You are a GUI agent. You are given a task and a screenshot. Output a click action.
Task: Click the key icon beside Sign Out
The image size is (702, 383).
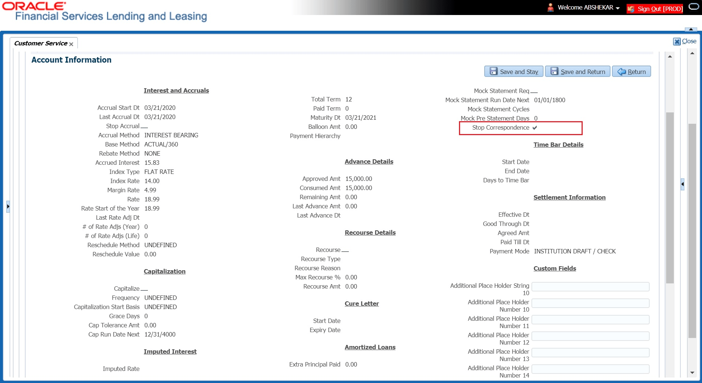pyautogui.click(x=631, y=8)
